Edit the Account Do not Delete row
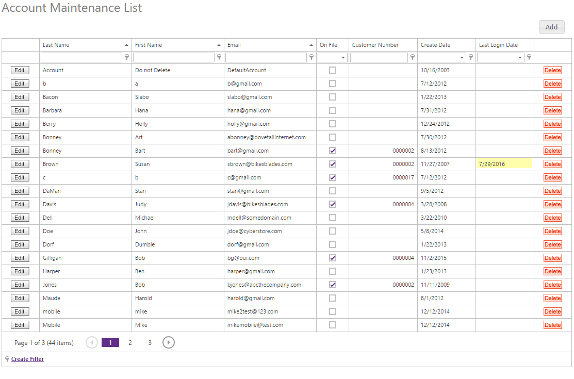 20,70
